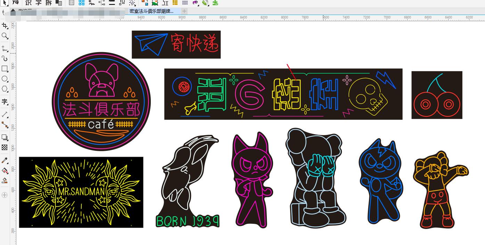The image size is (485, 245).
Task: Select the red eye circle in banner
Action: (x=182, y=87)
